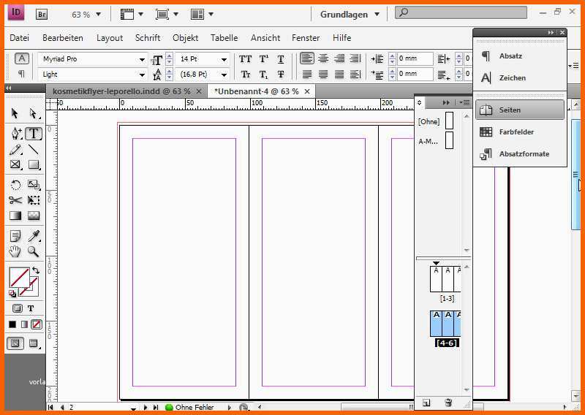Select the Direct Selection tool
Image resolution: width=585 pixels, height=415 pixels.
coord(34,113)
